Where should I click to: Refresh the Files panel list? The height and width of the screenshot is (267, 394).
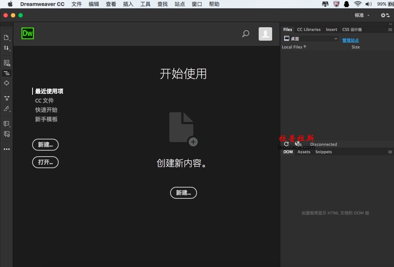286,144
